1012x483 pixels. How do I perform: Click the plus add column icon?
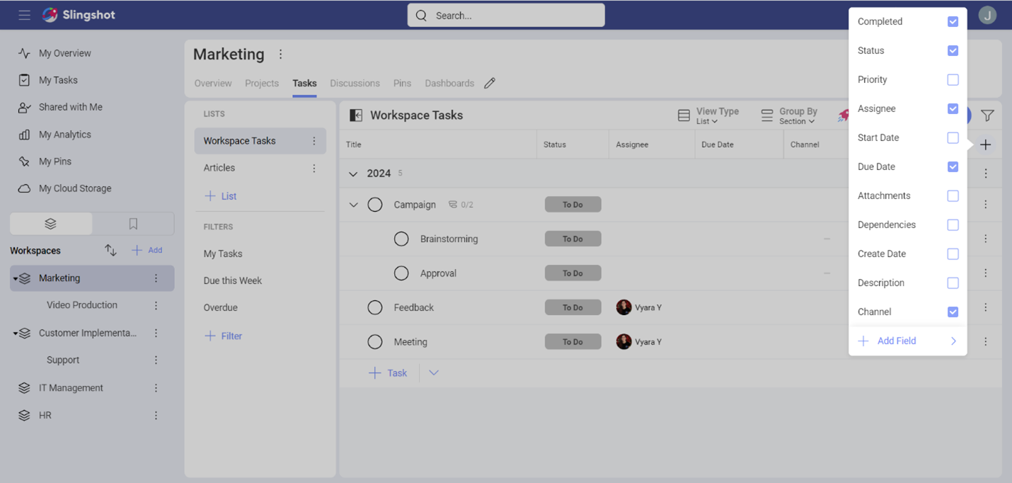point(985,144)
